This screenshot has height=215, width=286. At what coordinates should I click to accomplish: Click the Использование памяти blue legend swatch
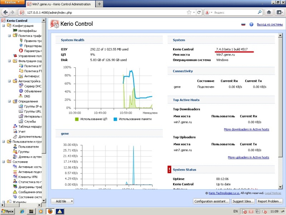pyautogui.click(x=115, y=119)
